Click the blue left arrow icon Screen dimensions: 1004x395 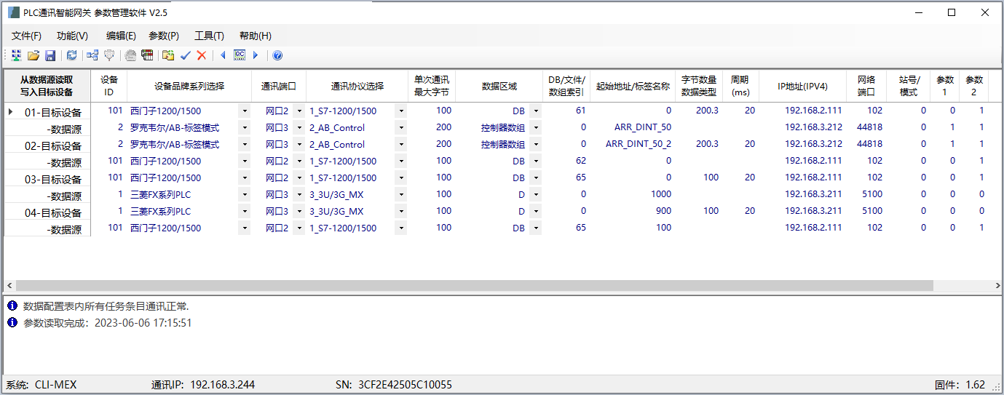[223, 55]
